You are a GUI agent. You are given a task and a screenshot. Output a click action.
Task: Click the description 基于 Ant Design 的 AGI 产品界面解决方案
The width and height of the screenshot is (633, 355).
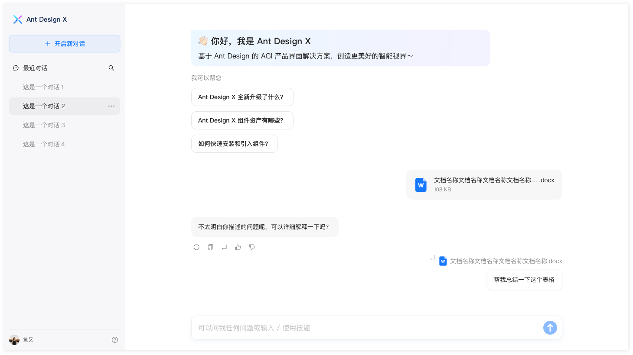pyautogui.click(x=306, y=56)
